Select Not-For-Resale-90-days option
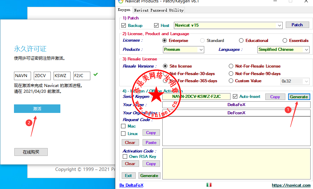 231,74
